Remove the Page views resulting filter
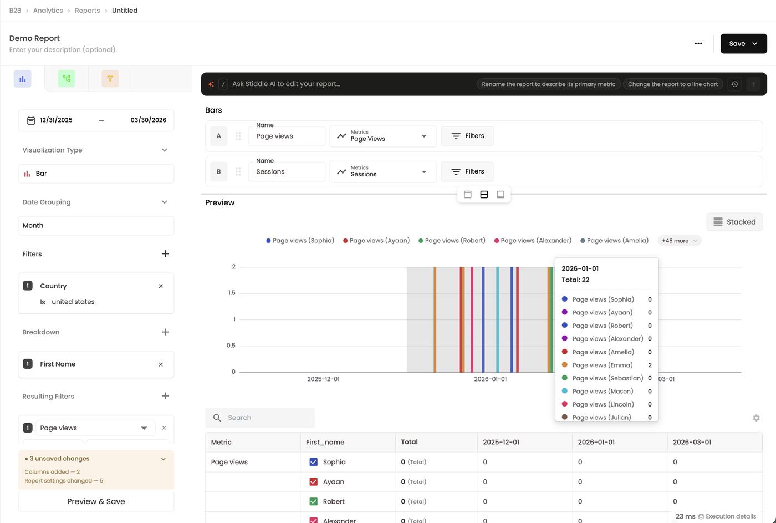776x523 pixels. coord(164,428)
